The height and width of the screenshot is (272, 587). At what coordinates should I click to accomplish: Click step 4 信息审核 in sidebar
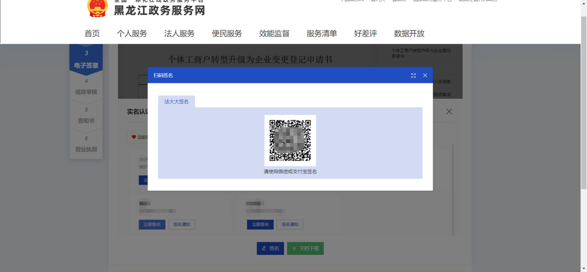[86, 87]
